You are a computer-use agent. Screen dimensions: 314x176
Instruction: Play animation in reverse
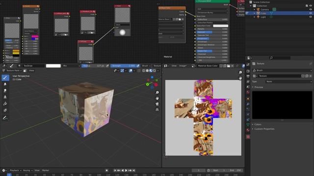[x=122, y=170]
